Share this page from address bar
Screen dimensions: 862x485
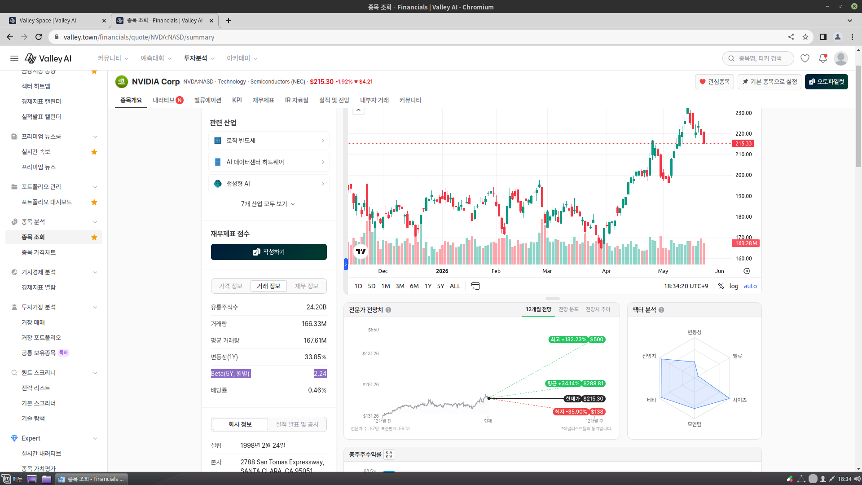791,37
